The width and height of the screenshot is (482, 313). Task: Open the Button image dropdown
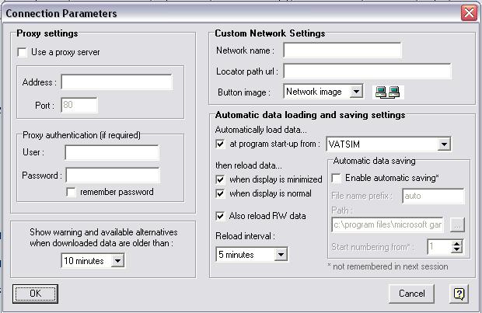(356, 92)
